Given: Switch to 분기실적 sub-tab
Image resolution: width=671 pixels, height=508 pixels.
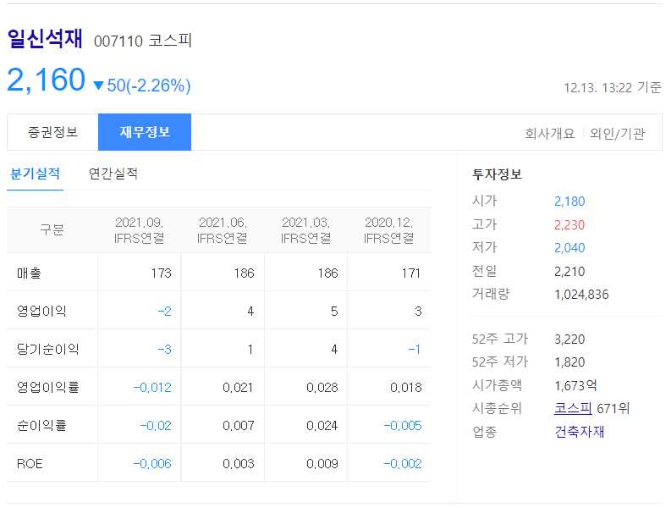Looking at the screenshot, I should [x=35, y=174].
